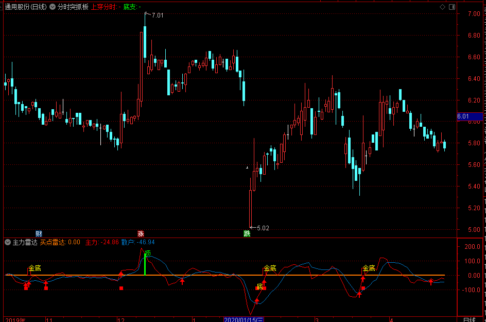Click the 7.00 price axis label
This screenshot has height=322, width=486.
click(x=474, y=13)
